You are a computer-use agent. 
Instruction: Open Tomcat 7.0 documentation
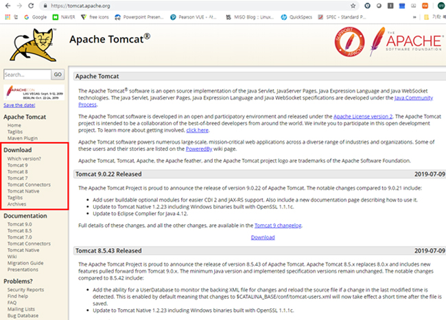coord(20,237)
